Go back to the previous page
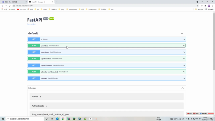 click(x=2, y=6)
